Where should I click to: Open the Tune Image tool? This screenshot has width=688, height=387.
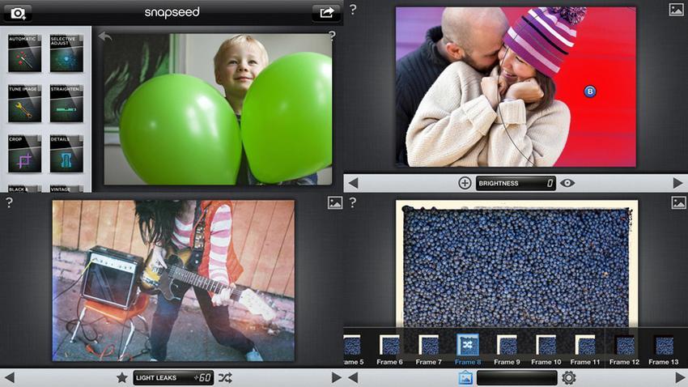(24, 104)
